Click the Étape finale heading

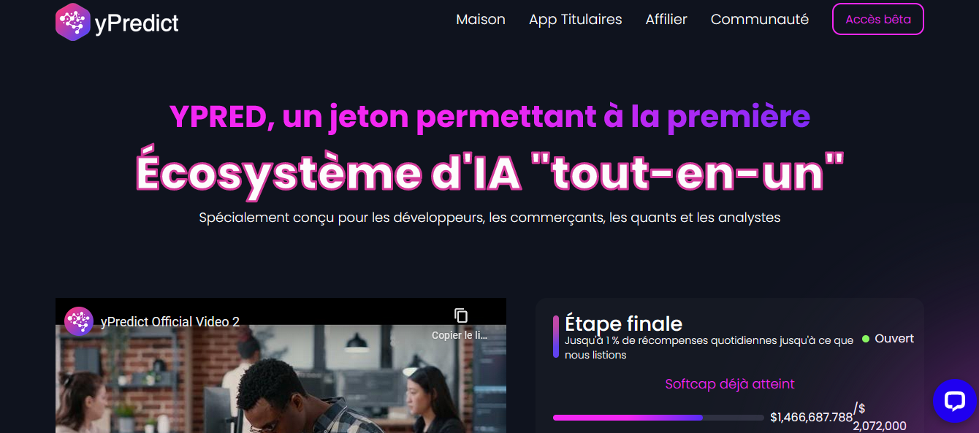[x=624, y=324]
